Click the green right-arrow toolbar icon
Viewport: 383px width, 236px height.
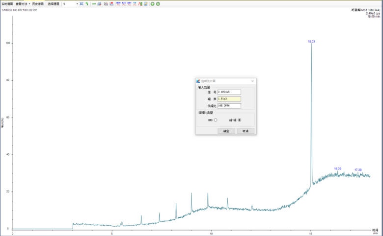coord(94,3)
